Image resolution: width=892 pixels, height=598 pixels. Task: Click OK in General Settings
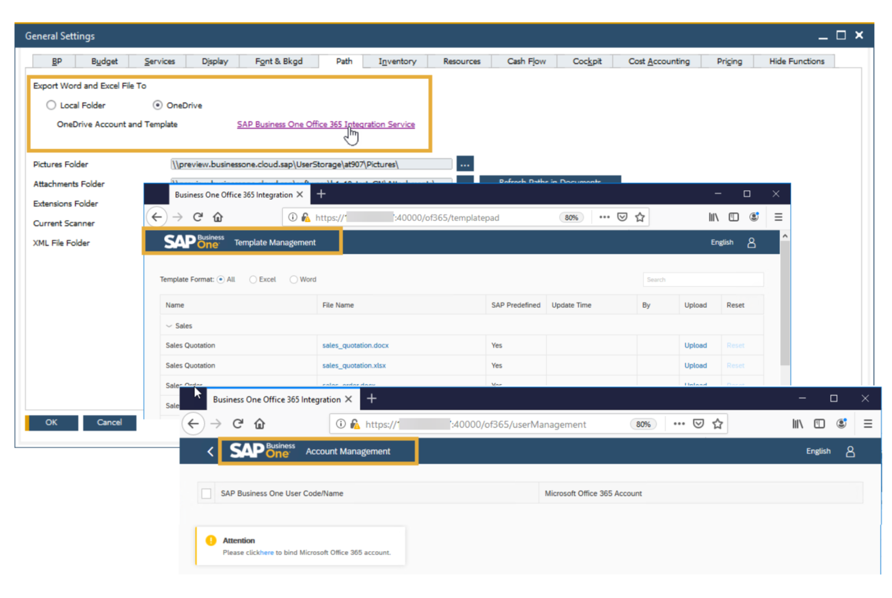tap(51, 423)
